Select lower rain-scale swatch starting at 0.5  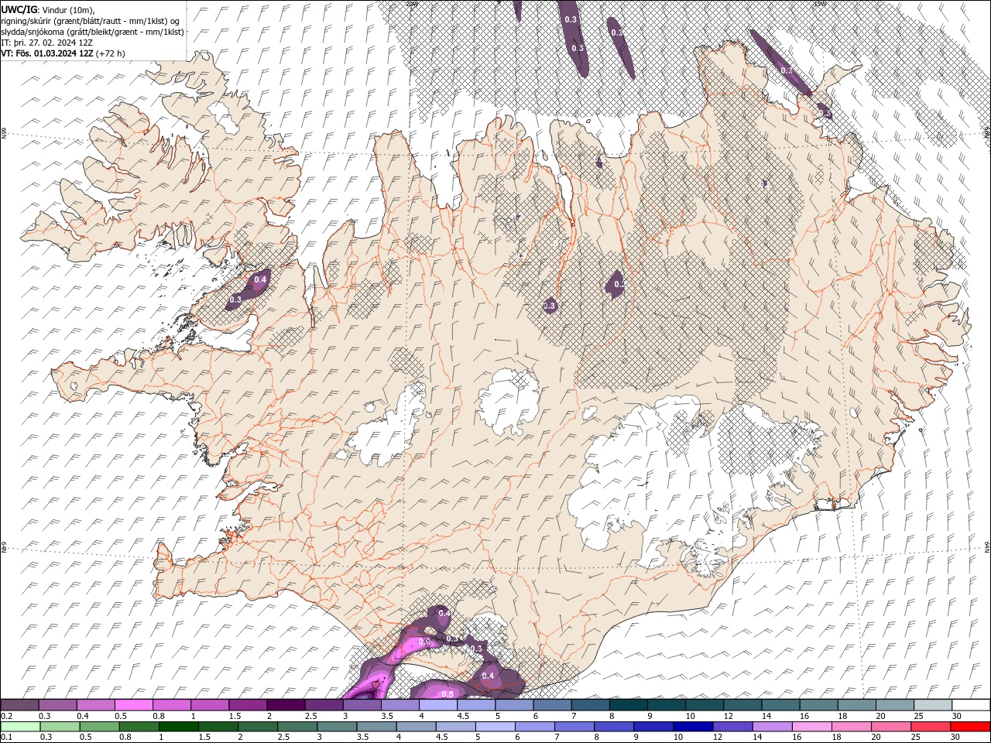pyautogui.click(x=99, y=727)
